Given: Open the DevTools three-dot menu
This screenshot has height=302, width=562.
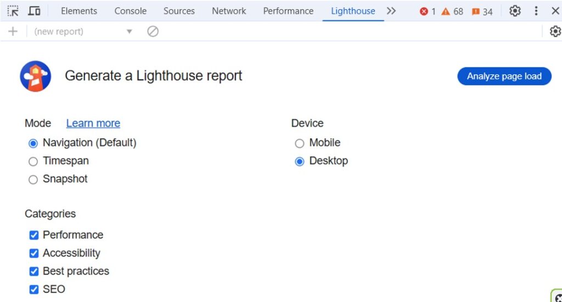Looking at the screenshot, I should (536, 11).
